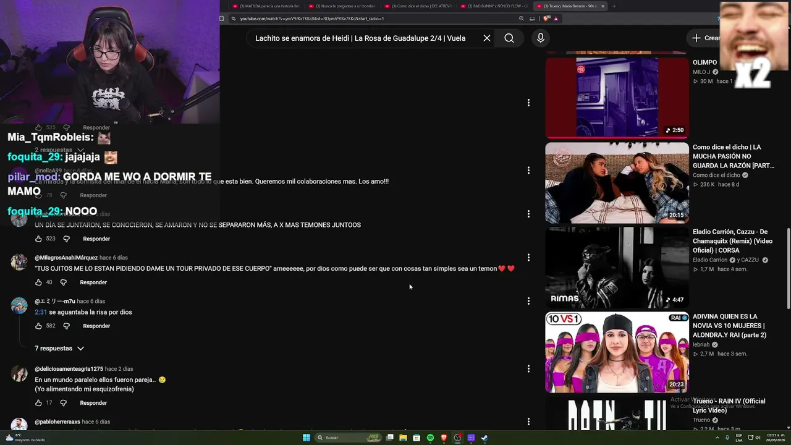Open the browser zoom control icon

click(x=522, y=19)
